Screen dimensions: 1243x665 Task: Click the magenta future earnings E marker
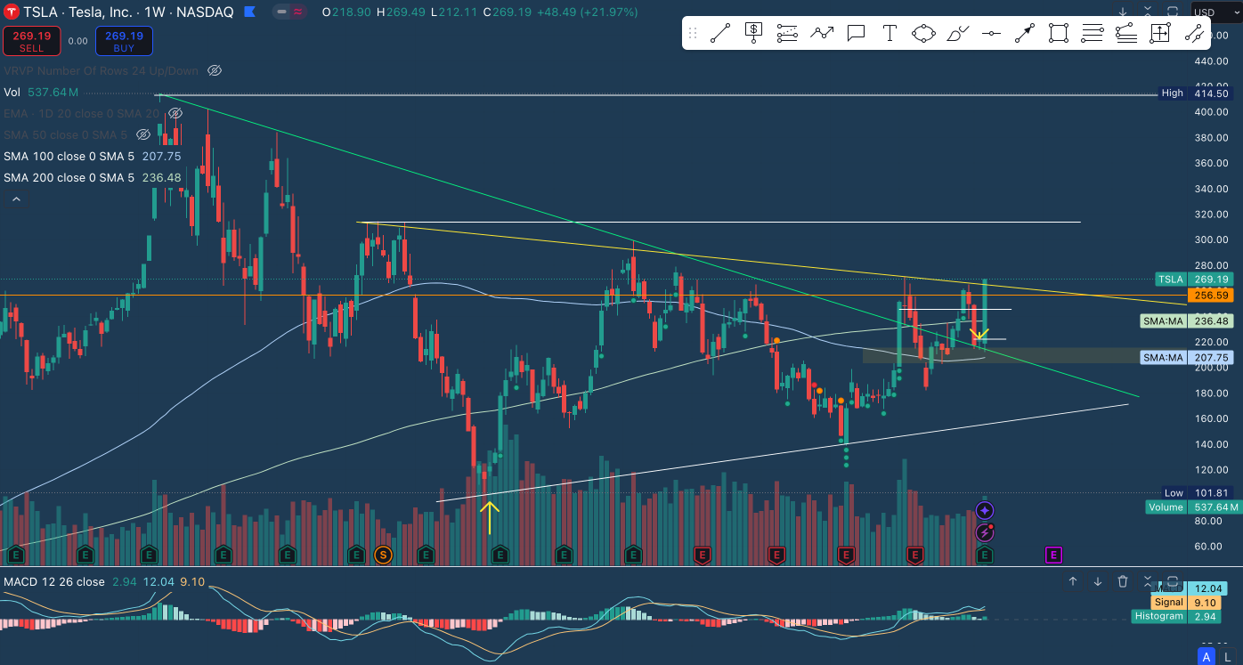(x=1052, y=555)
